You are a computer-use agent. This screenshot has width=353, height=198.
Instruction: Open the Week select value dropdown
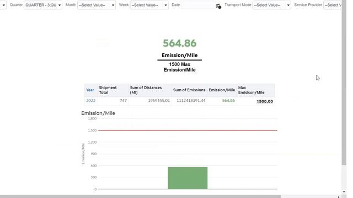click(149, 5)
